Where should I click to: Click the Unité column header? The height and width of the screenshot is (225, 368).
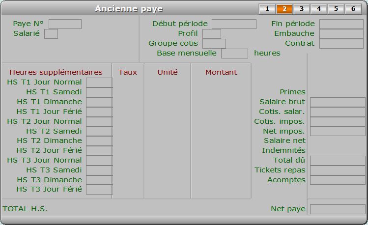point(168,72)
